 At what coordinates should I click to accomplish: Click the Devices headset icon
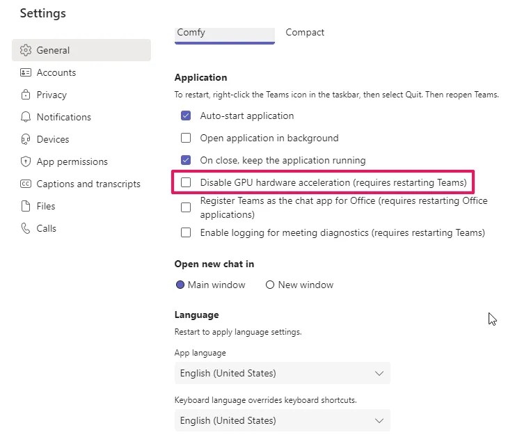pos(26,139)
